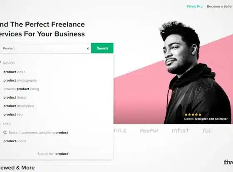The height and width of the screenshot is (172, 233).
Task: Click the P&G logo
Action: coord(207,131)
